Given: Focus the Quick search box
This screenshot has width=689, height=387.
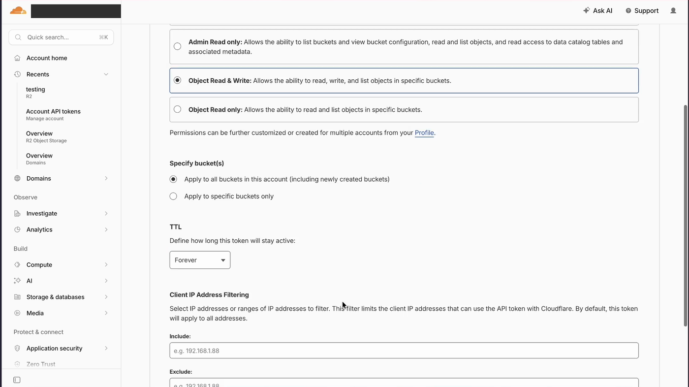Looking at the screenshot, I should (x=61, y=37).
